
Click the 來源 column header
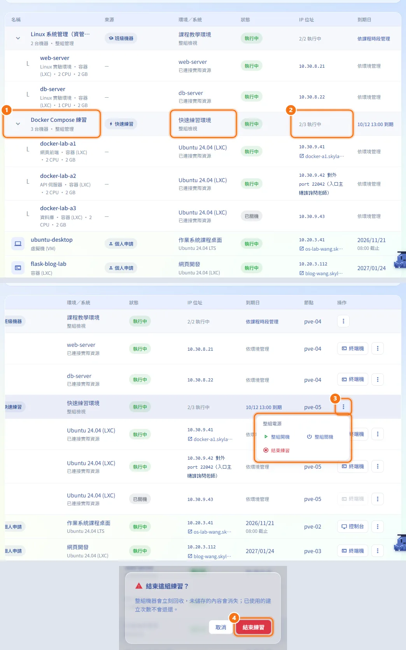click(109, 19)
